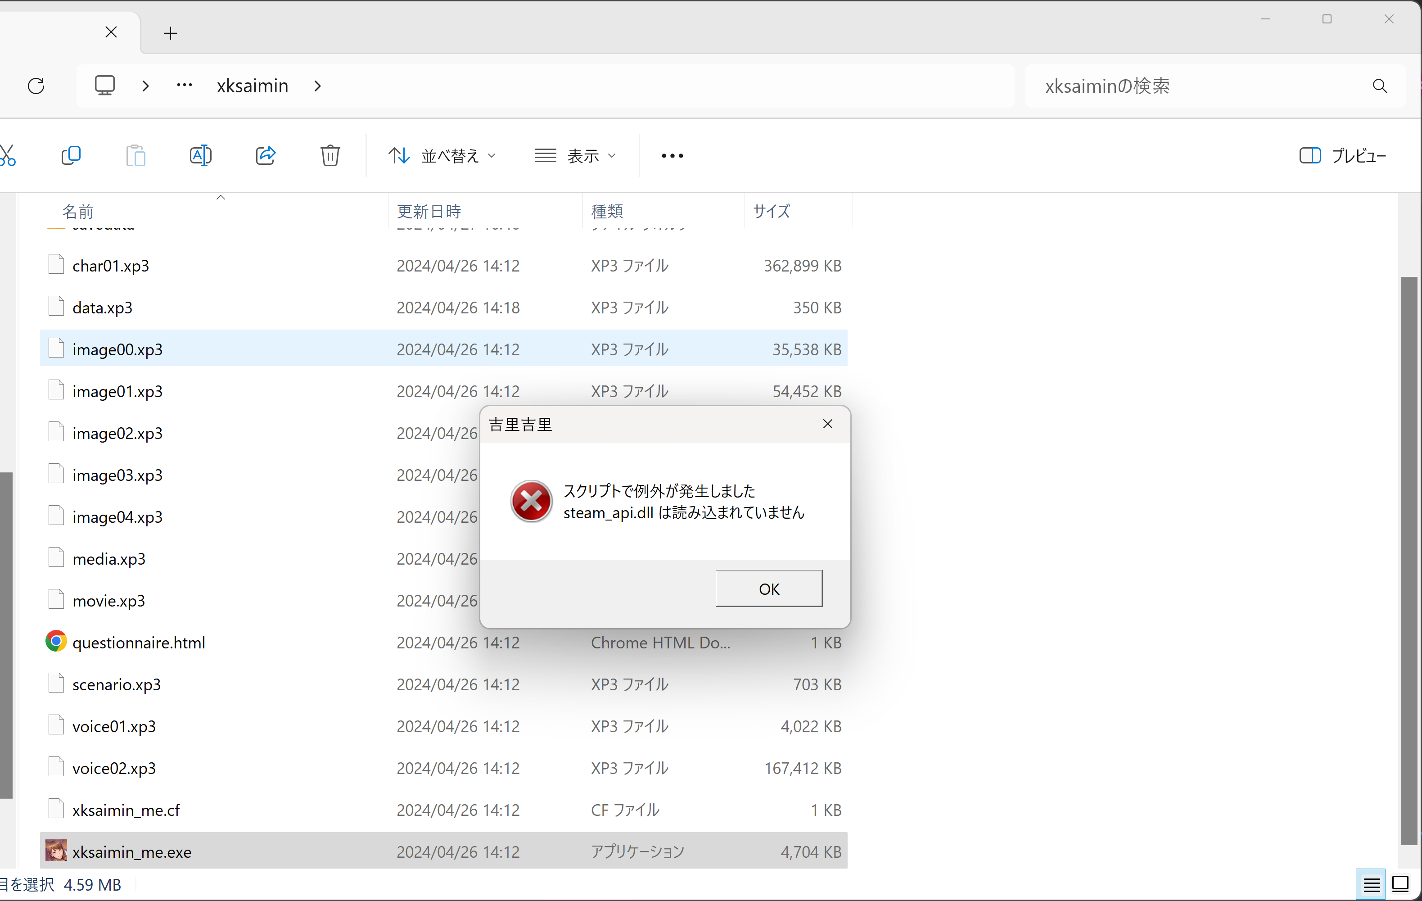Close the current Explorer tab
The width and height of the screenshot is (1422, 901).
pos(111,32)
